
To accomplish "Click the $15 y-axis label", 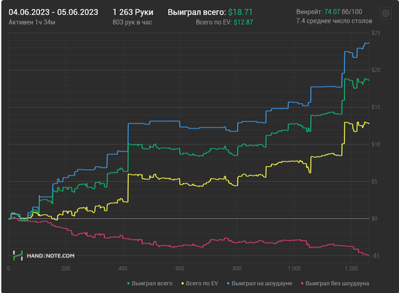I will point(376,107).
